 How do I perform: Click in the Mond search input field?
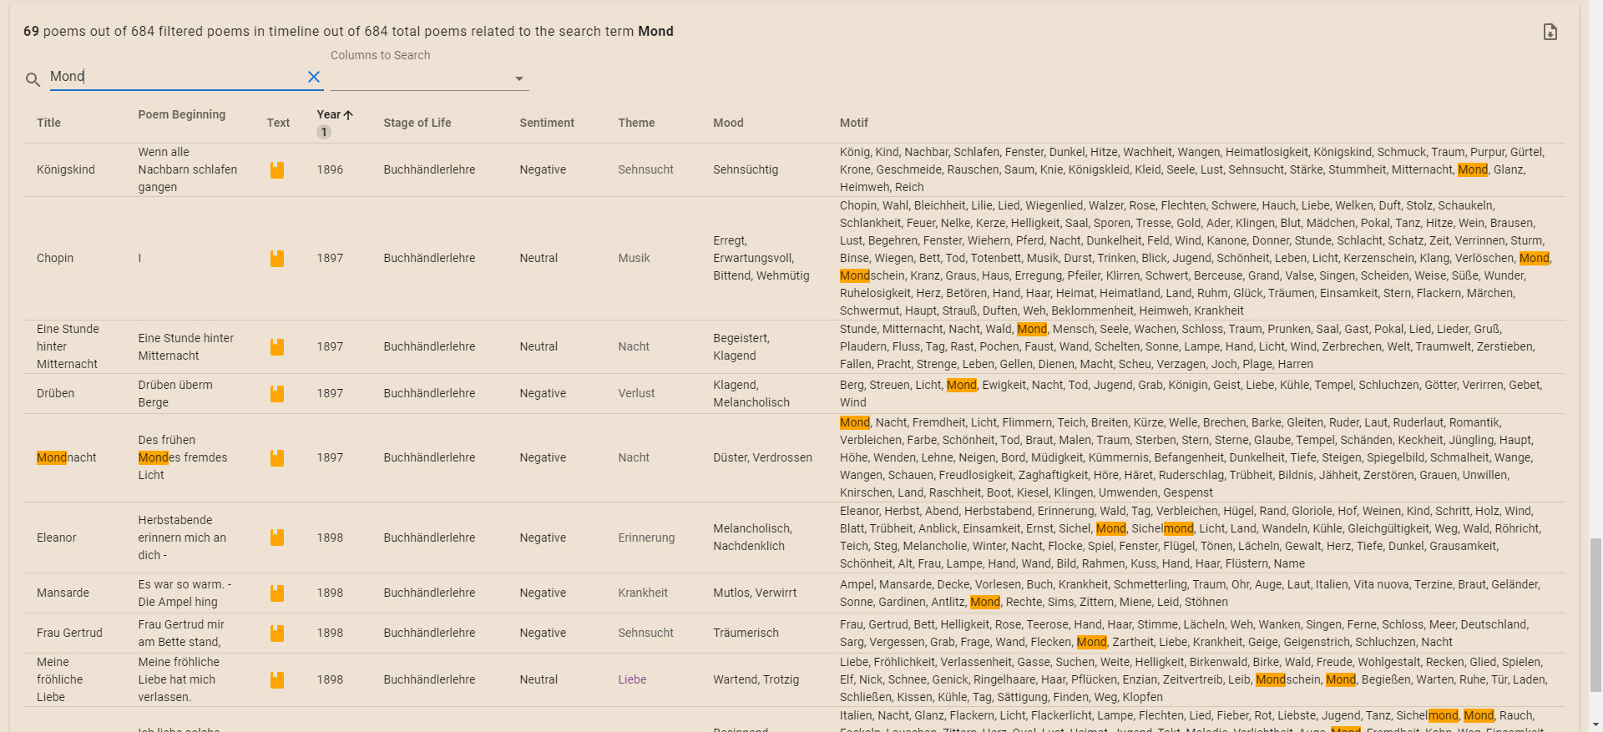point(175,77)
